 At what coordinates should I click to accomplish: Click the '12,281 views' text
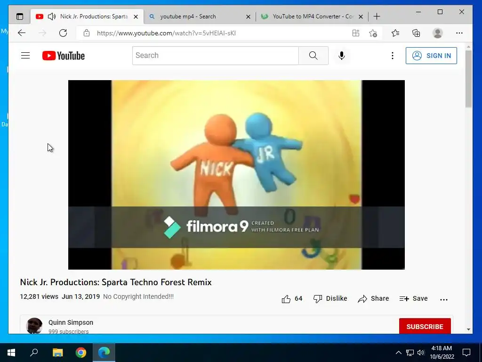(x=39, y=297)
